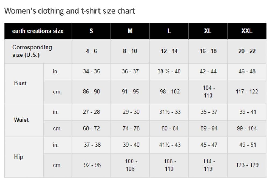
Task: Click the "Corresponding size (U.S.)" row label
Action: (32, 51)
